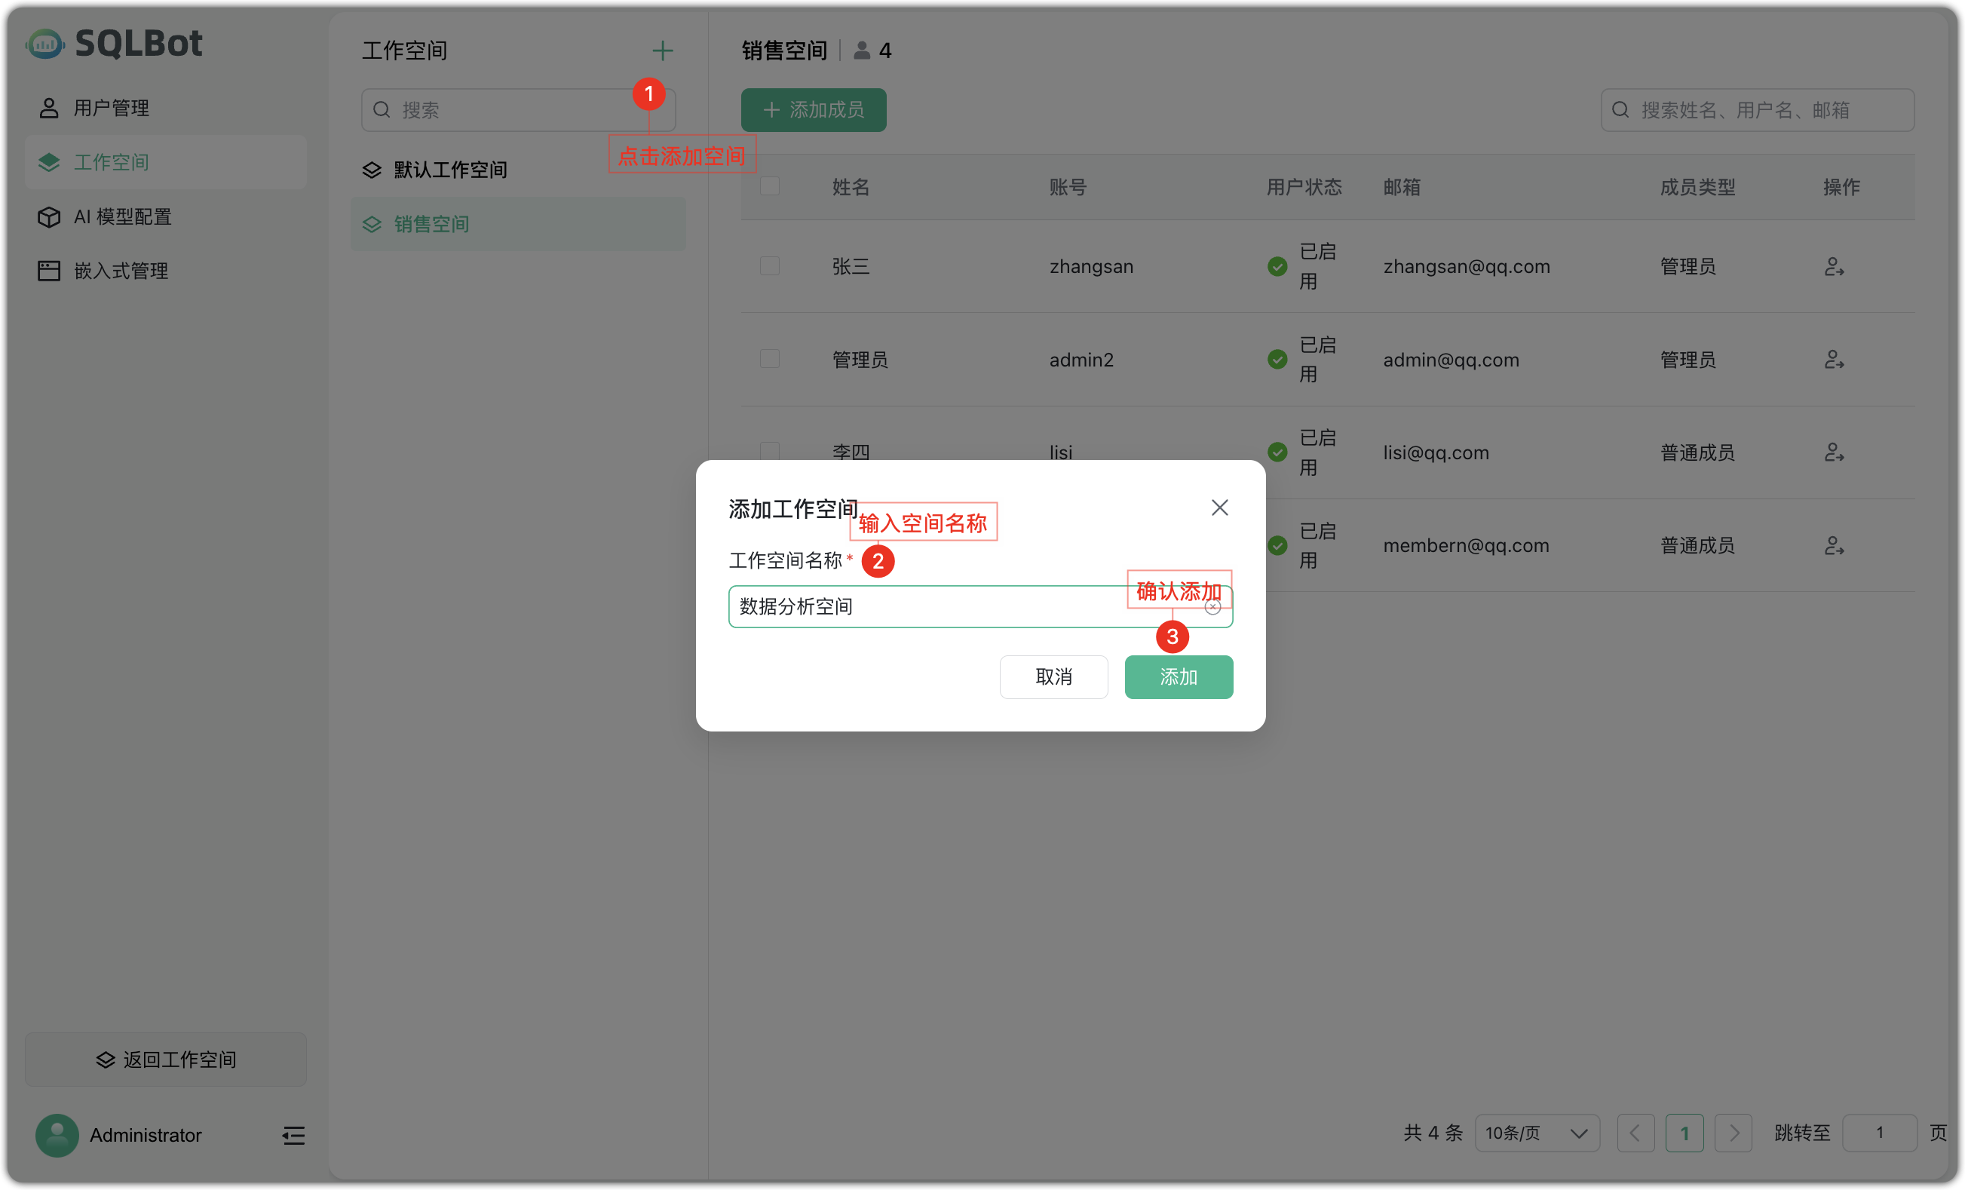This screenshot has width=1965, height=1190.
Task: Click the Administrator avatar
Action: pos(57,1135)
